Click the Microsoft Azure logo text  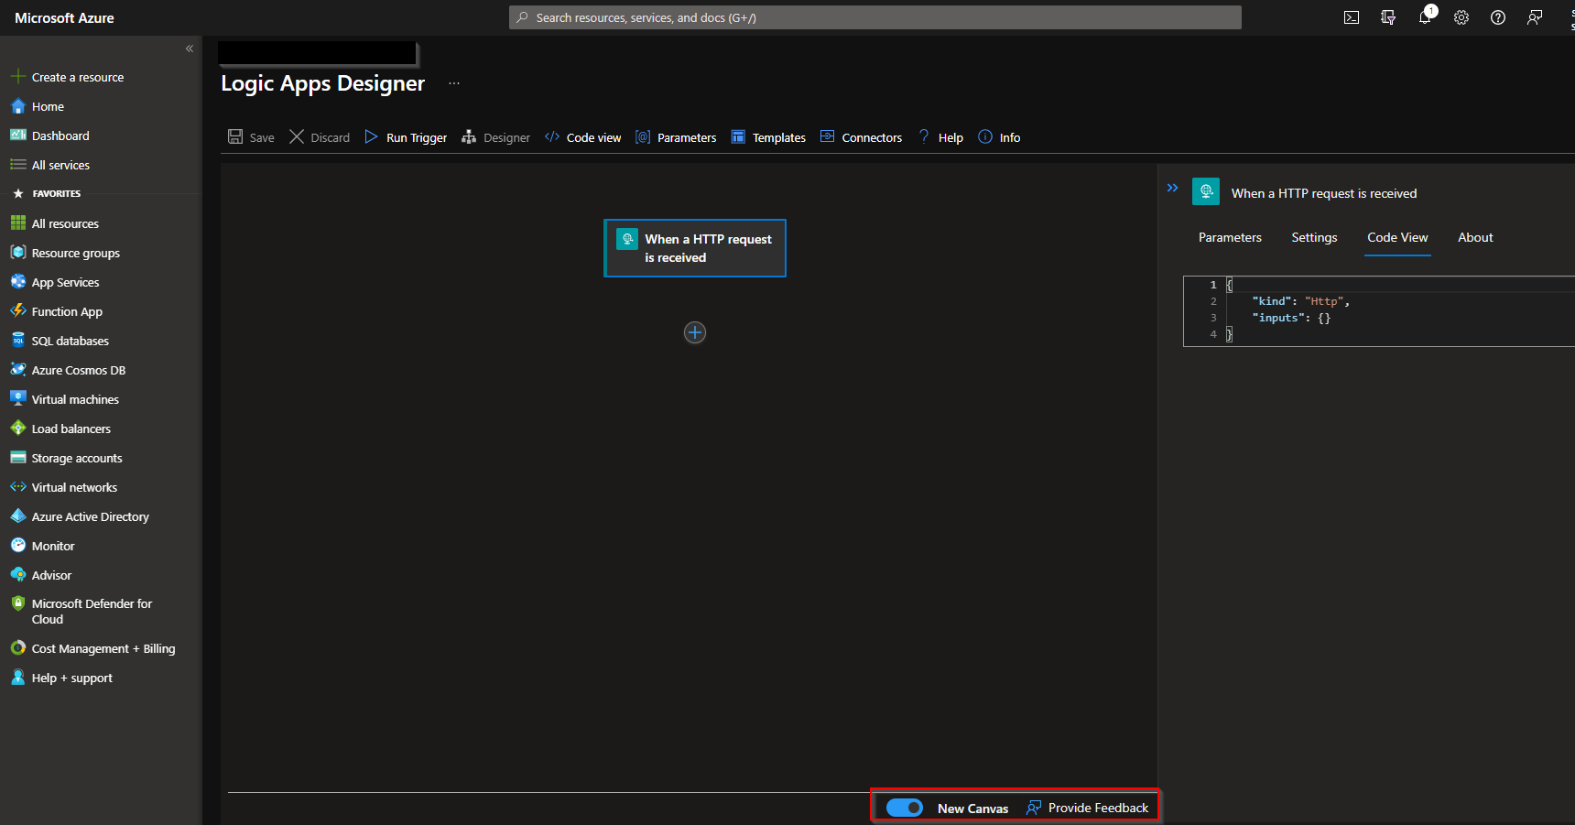pos(64,18)
